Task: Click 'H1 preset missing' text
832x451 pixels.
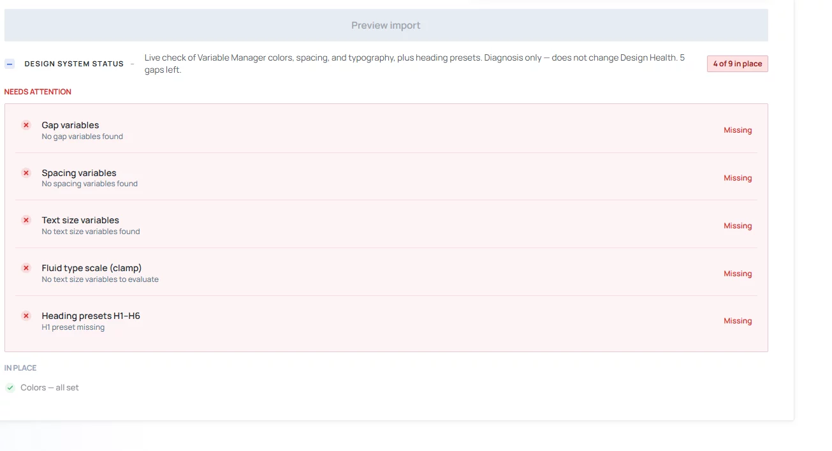Action: point(73,327)
